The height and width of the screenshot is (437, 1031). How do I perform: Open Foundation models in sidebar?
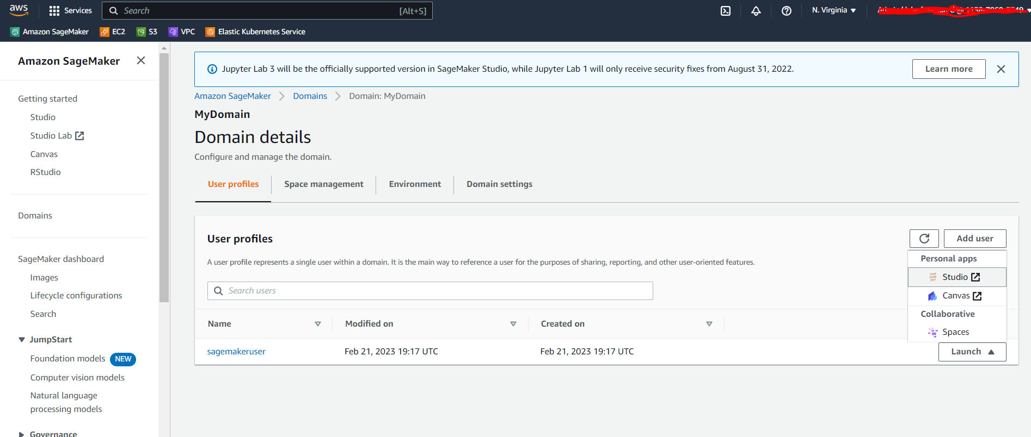point(67,359)
